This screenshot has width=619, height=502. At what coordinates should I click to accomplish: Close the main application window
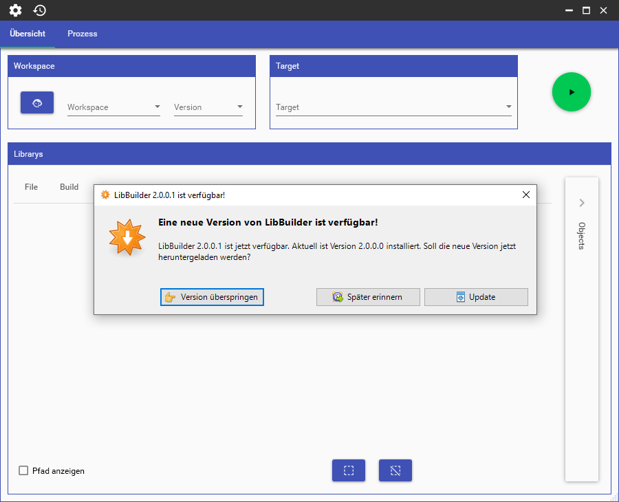pos(604,10)
